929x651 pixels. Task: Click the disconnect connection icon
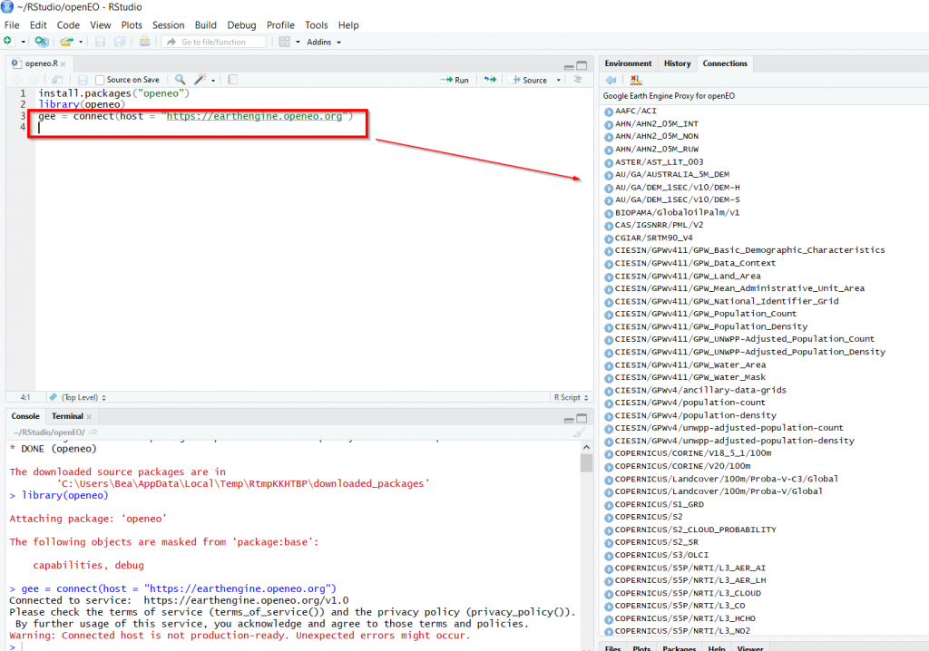(x=636, y=80)
